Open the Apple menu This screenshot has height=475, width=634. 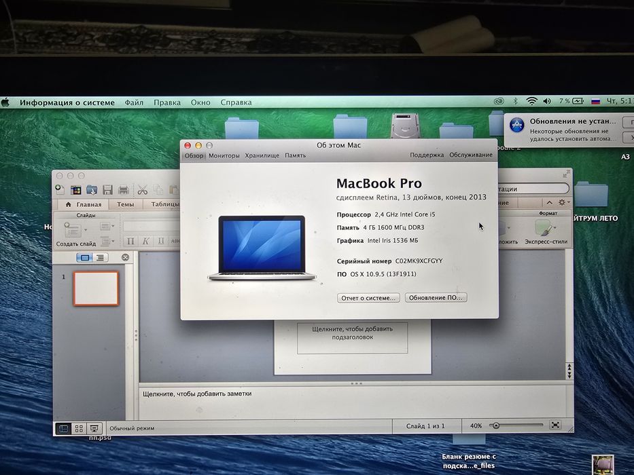tap(5, 102)
